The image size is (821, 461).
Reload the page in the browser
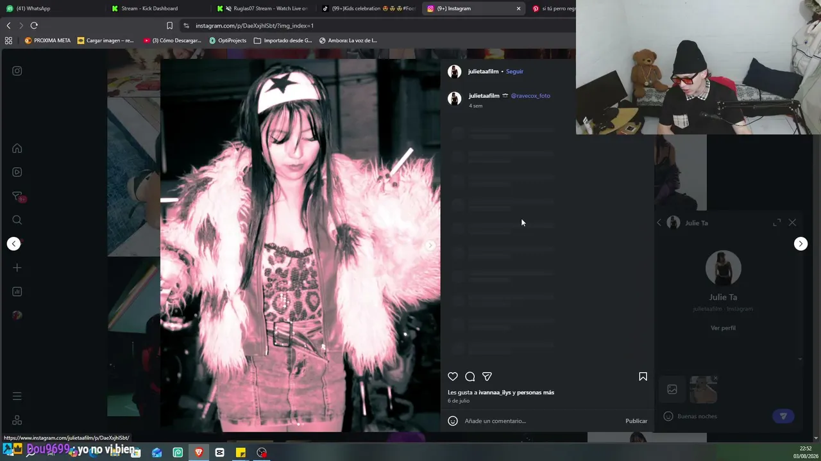pos(34,26)
